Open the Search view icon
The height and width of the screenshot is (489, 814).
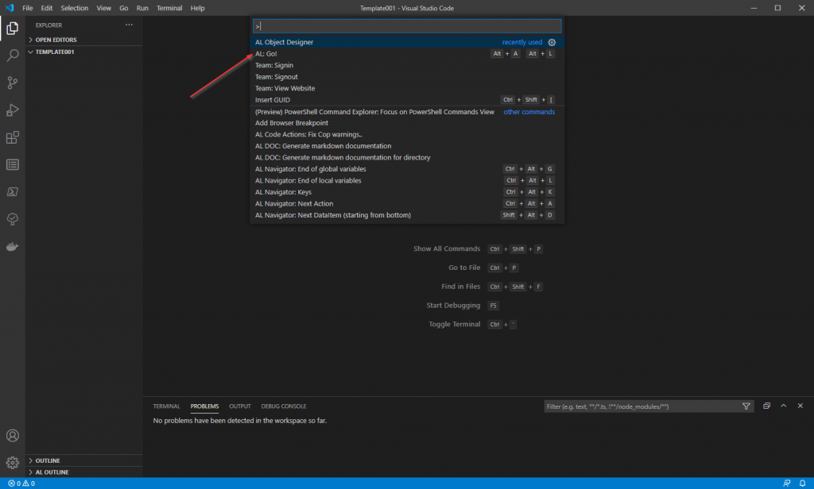point(13,55)
